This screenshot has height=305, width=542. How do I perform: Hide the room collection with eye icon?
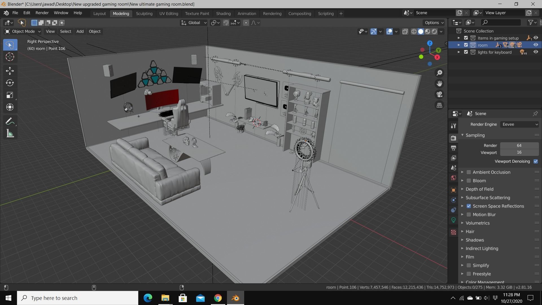tap(536, 45)
